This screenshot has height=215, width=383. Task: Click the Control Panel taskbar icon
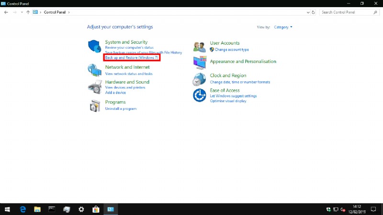point(111,209)
